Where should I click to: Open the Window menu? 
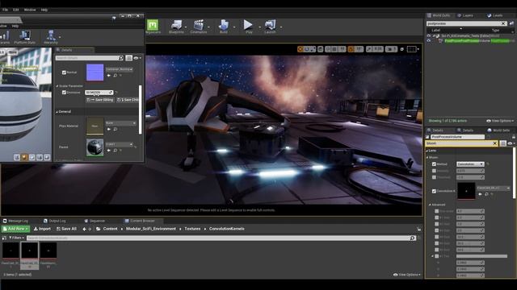click(30, 10)
